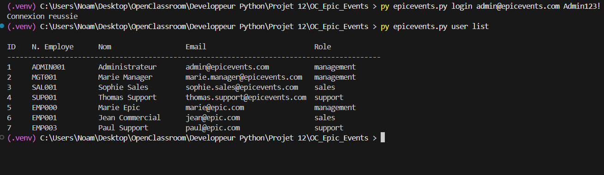Screen dimensions: 604x175
Task: Click the 'Role' column header
Action: 323,47
